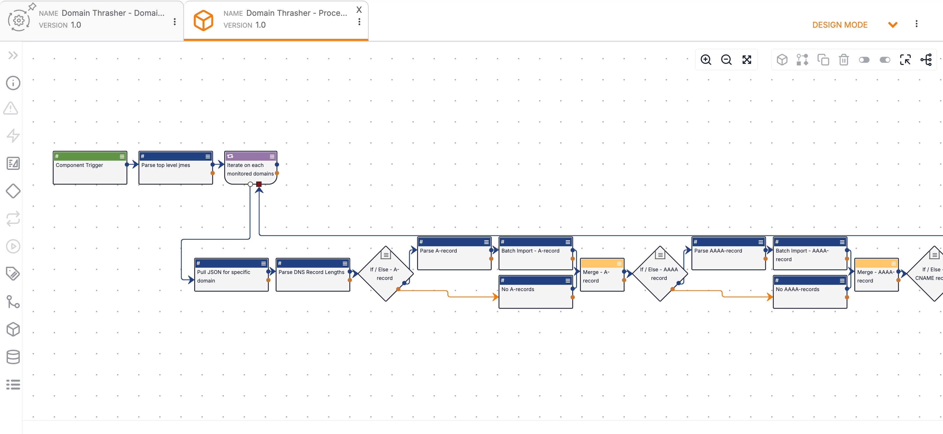The width and height of the screenshot is (943, 434).
Task: Open menu of Merge - A-record node
Action: tap(619, 264)
